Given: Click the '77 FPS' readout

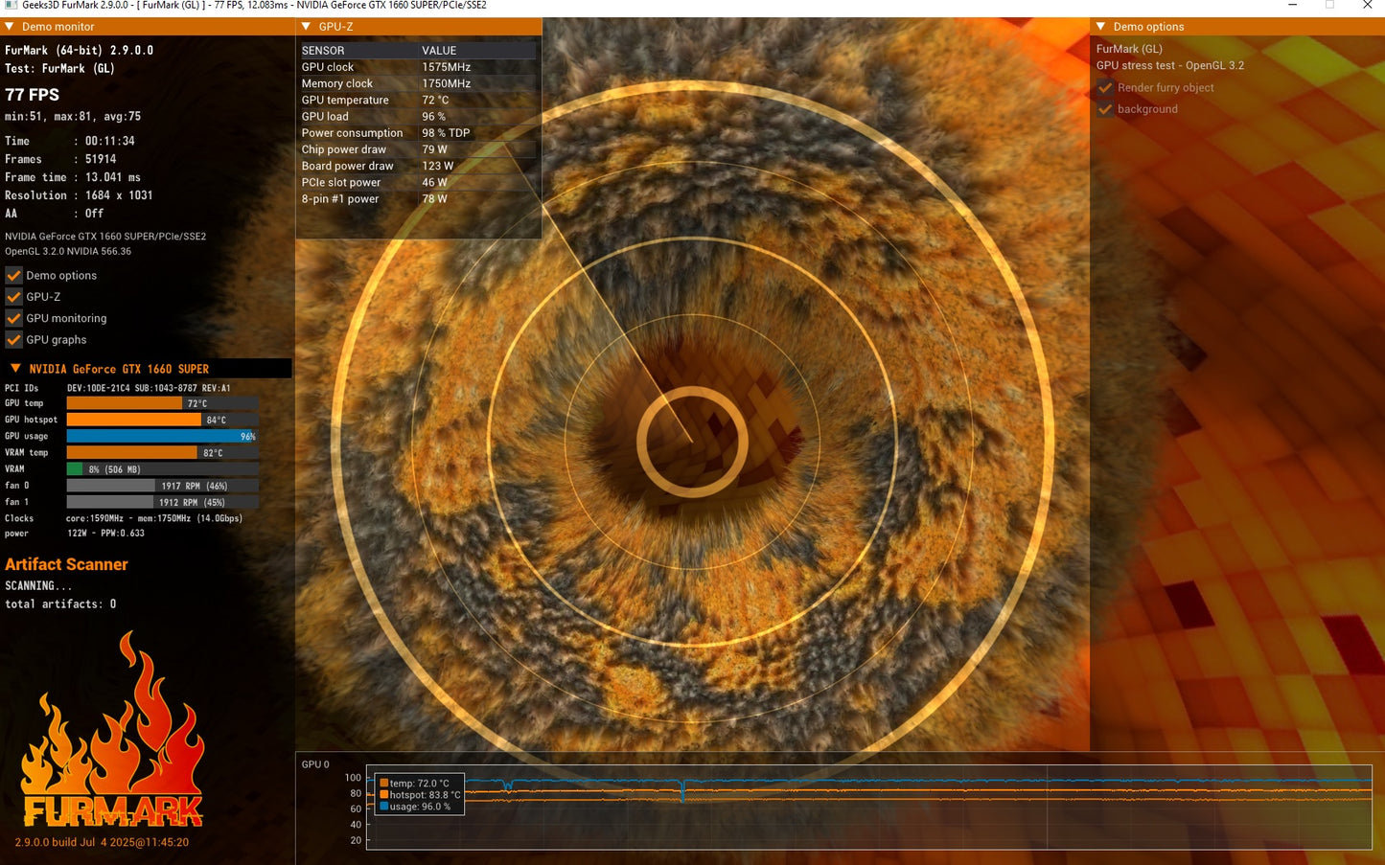Looking at the screenshot, I should pos(32,95).
